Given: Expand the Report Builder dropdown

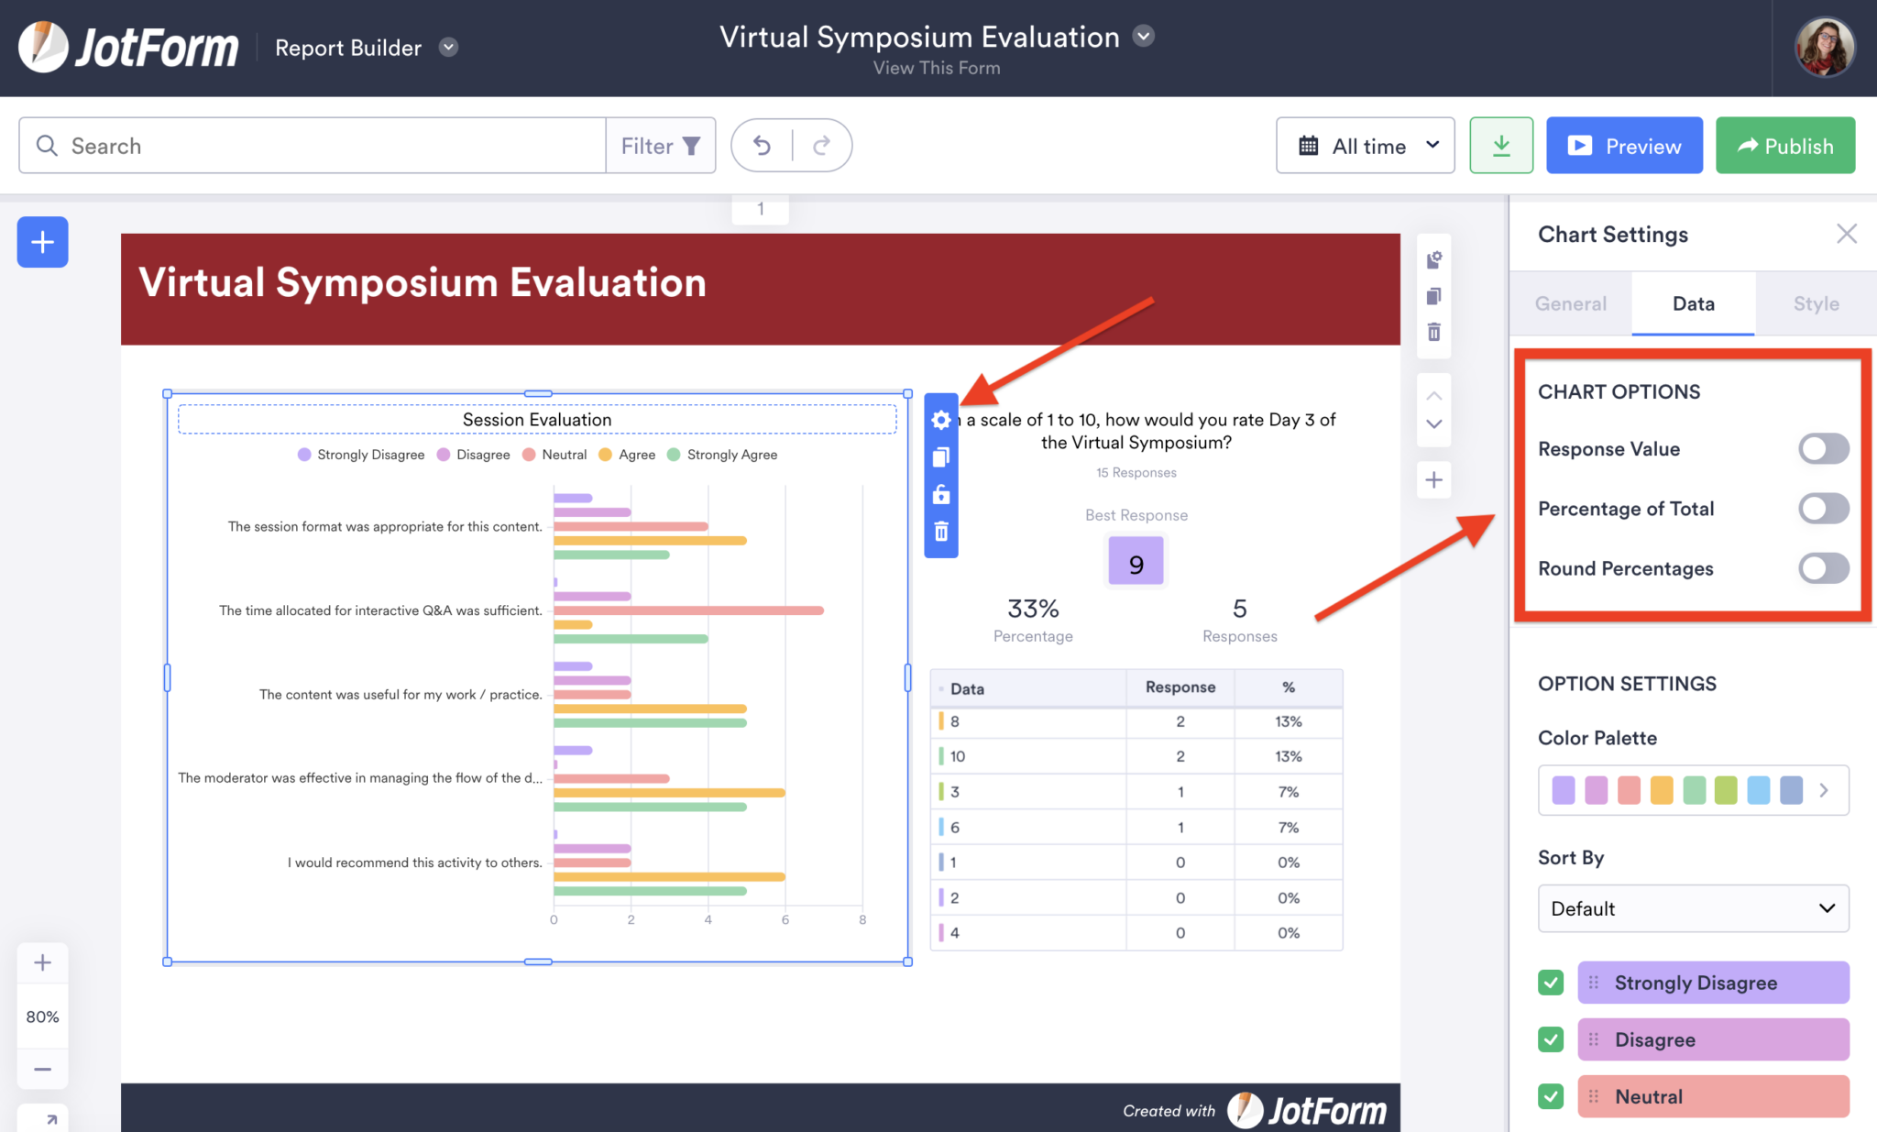Looking at the screenshot, I should click(x=448, y=48).
